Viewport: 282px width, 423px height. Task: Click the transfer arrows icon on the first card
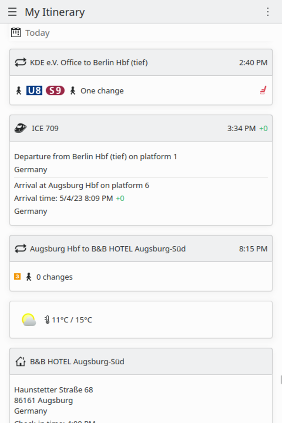(x=20, y=62)
